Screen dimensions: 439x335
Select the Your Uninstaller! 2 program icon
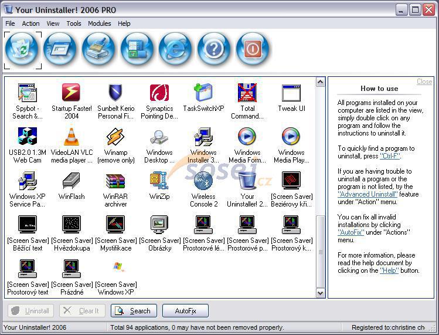247,181
